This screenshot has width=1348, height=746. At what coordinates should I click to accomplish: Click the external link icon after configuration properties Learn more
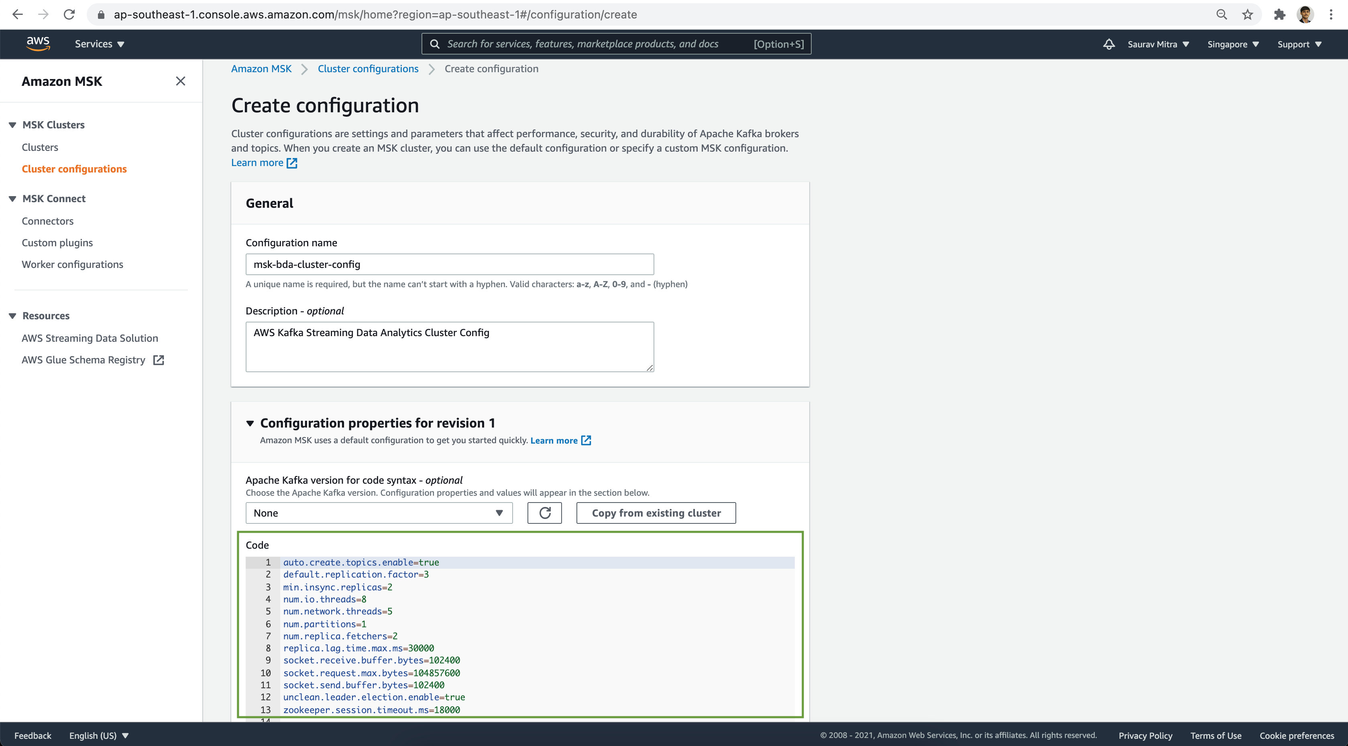pos(586,440)
